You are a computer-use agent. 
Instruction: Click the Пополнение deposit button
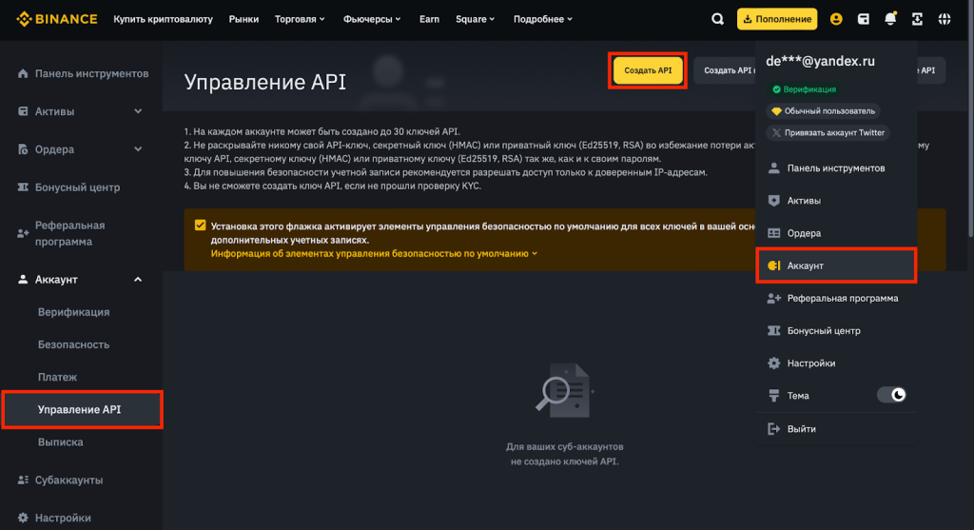point(777,19)
